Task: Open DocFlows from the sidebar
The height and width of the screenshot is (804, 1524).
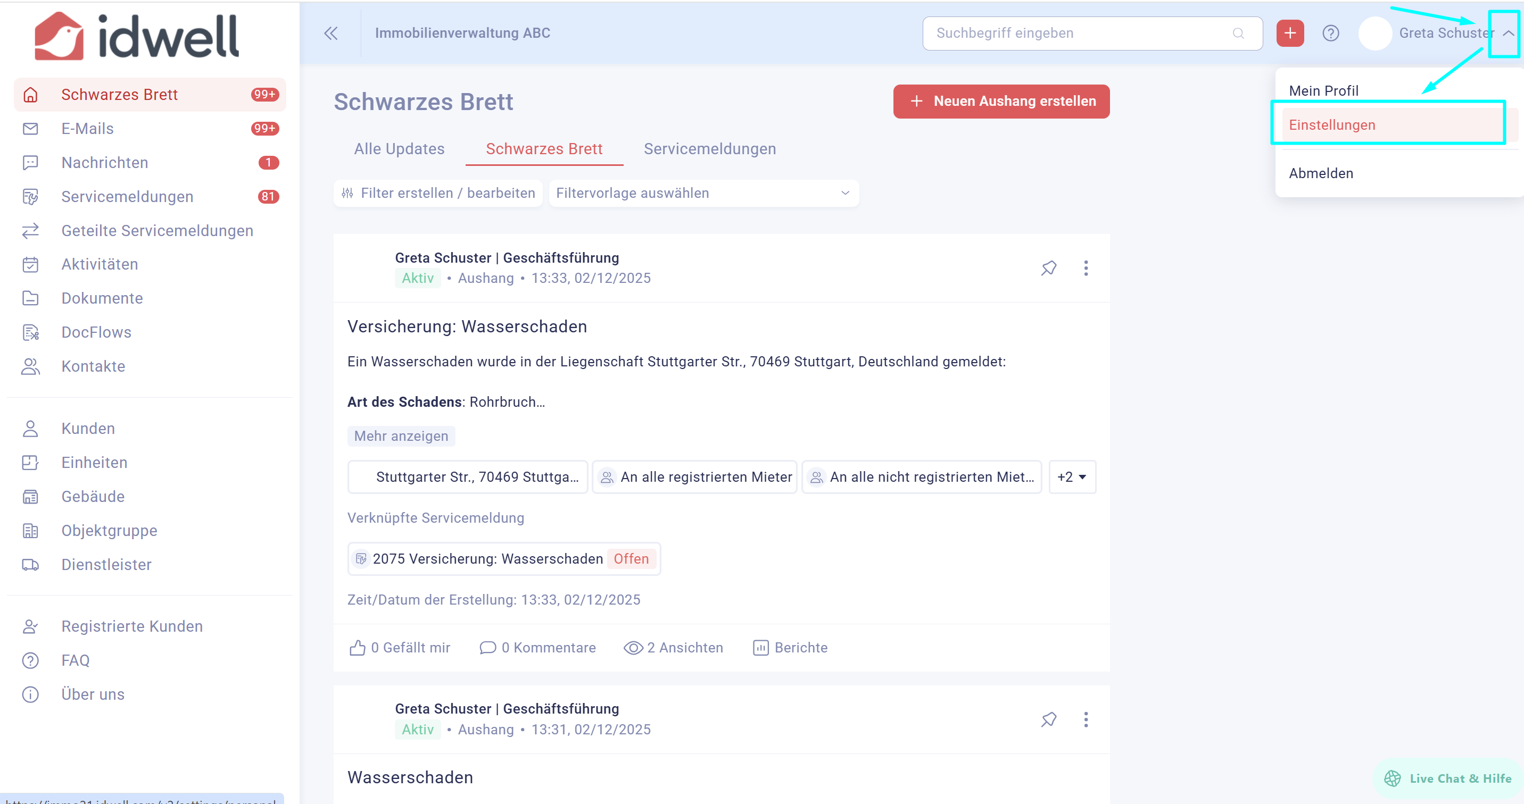Action: 96,332
